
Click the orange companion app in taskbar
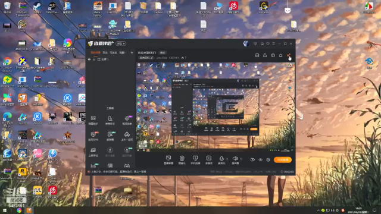(29, 210)
